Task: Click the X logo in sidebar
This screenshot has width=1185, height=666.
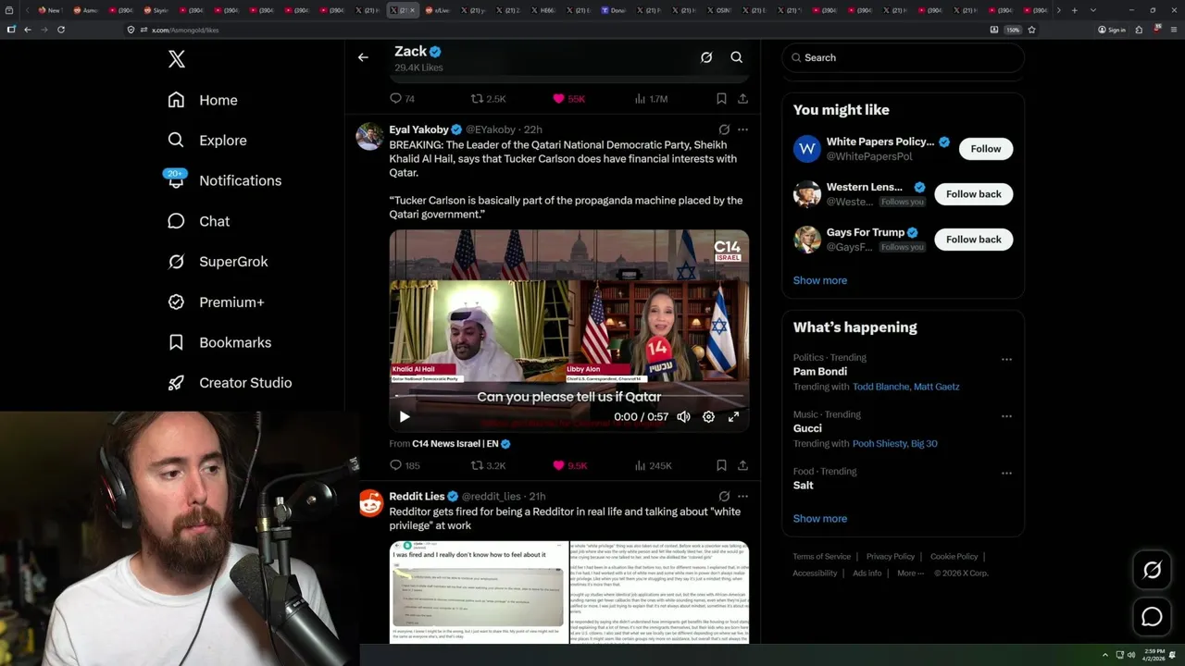Action: [177, 59]
